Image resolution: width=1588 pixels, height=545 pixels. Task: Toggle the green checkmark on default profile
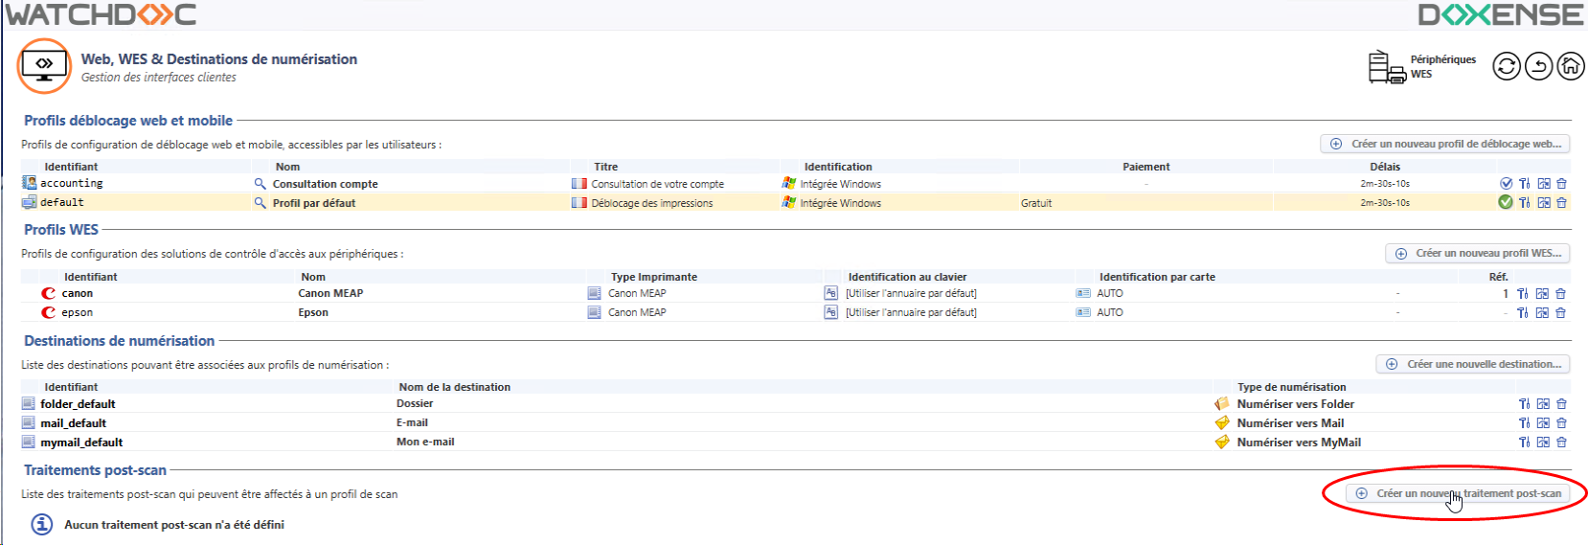[x=1506, y=202]
